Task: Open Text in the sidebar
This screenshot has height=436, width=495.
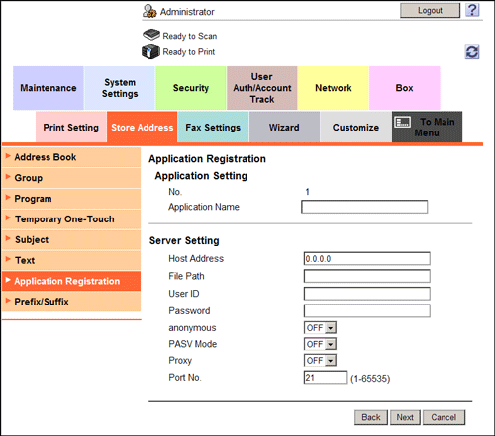Action: [x=71, y=260]
